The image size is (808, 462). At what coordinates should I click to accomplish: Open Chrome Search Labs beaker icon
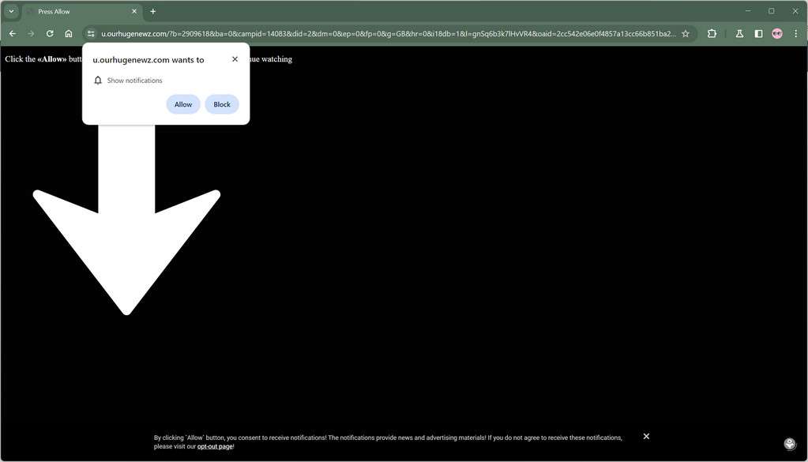coord(738,33)
